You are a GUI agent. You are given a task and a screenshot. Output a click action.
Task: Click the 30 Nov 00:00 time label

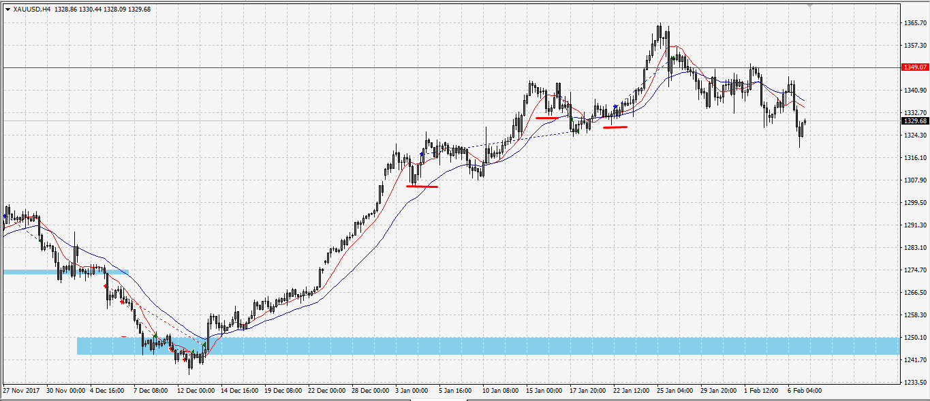tap(65, 391)
